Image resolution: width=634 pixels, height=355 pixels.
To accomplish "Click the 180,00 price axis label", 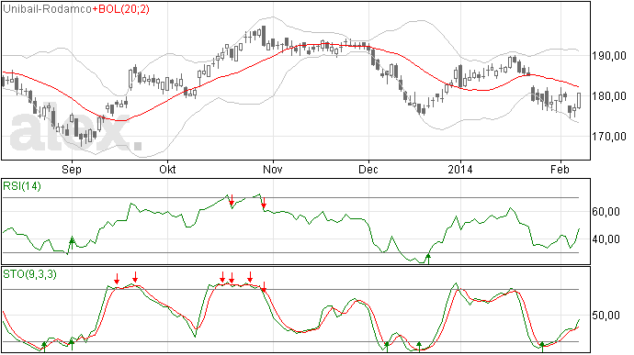I will (609, 96).
